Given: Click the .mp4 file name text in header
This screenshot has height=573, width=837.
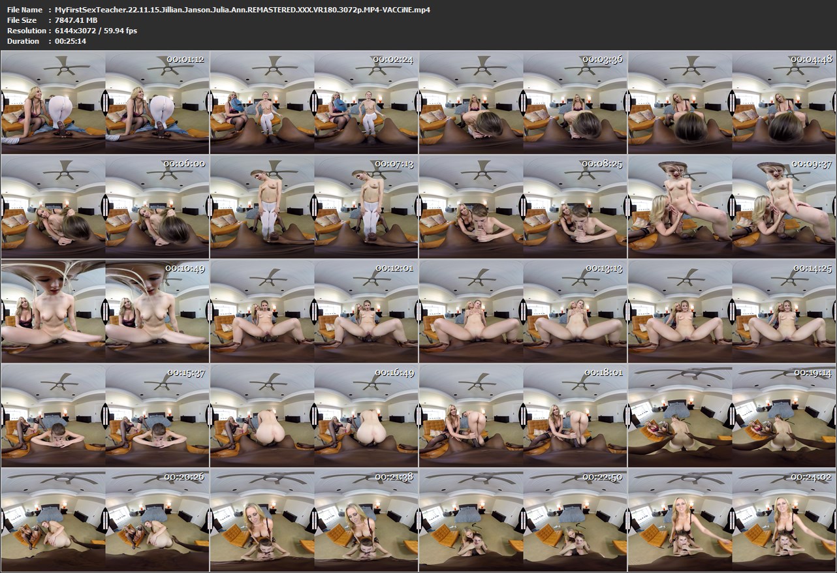Looking at the screenshot, I should point(243,10).
